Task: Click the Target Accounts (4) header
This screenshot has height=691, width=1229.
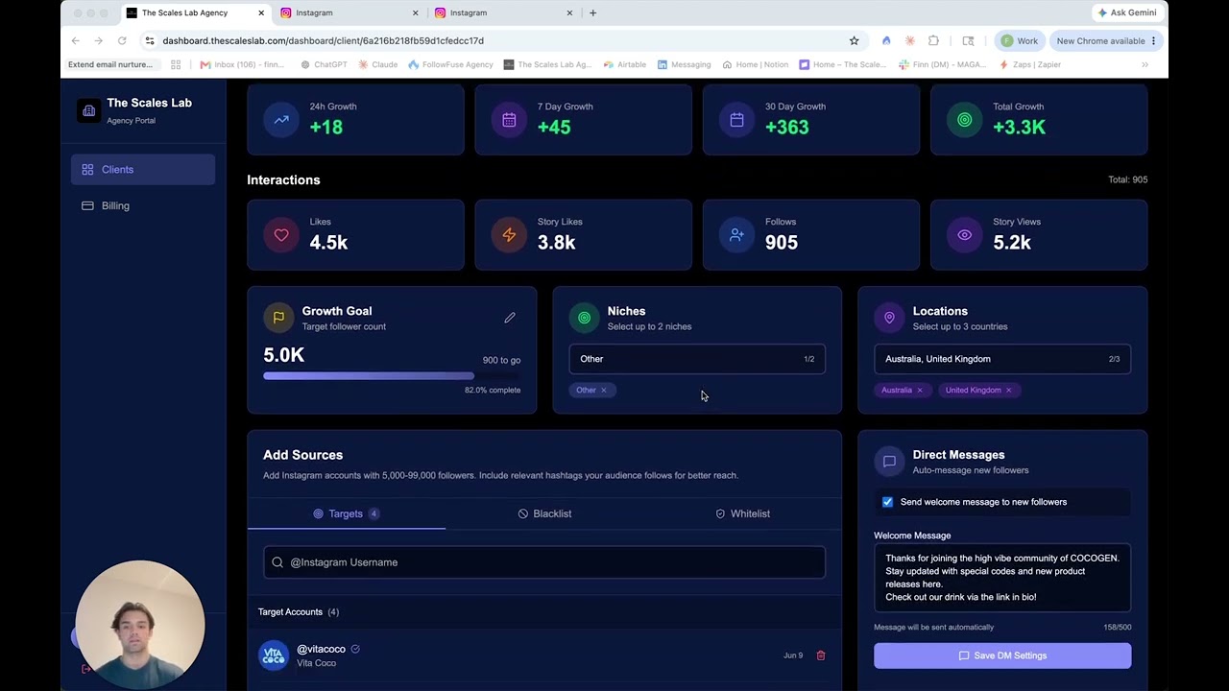Action: pyautogui.click(x=299, y=612)
